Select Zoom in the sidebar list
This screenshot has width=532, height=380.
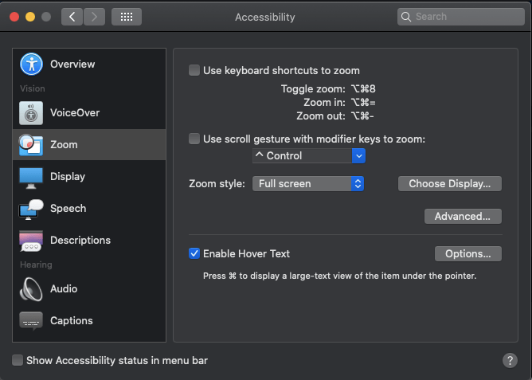[x=64, y=145]
